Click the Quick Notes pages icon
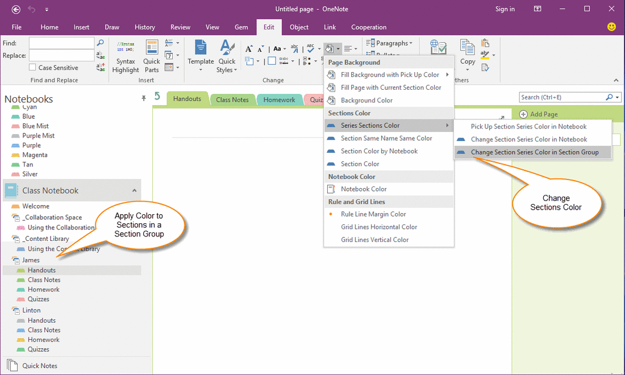The width and height of the screenshot is (625, 375). (12, 365)
